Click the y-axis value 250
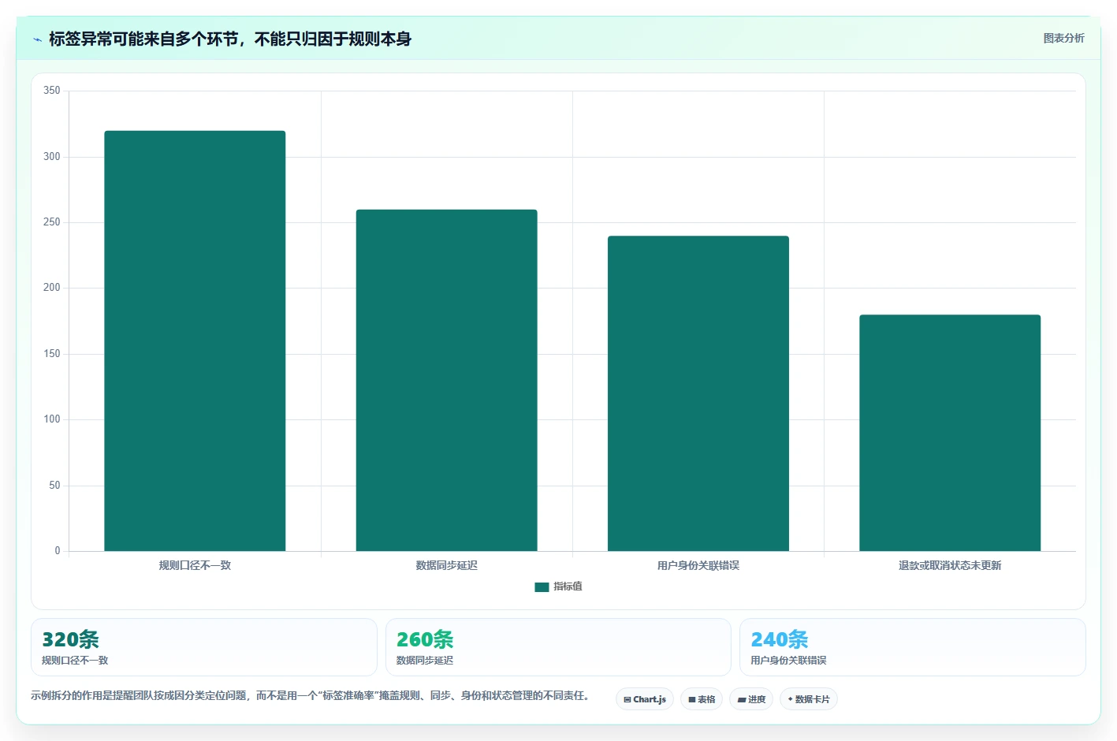The height and width of the screenshot is (741, 1117). pyautogui.click(x=52, y=222)
